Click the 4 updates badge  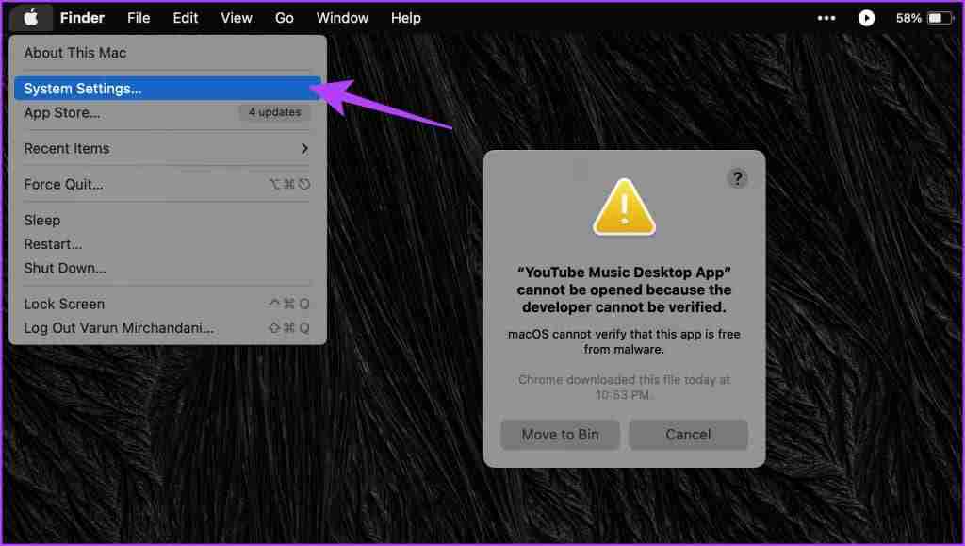[274, 112]
